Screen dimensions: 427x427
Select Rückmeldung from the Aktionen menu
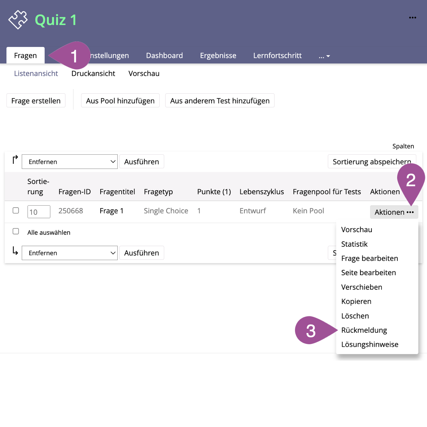coord(364,330)
